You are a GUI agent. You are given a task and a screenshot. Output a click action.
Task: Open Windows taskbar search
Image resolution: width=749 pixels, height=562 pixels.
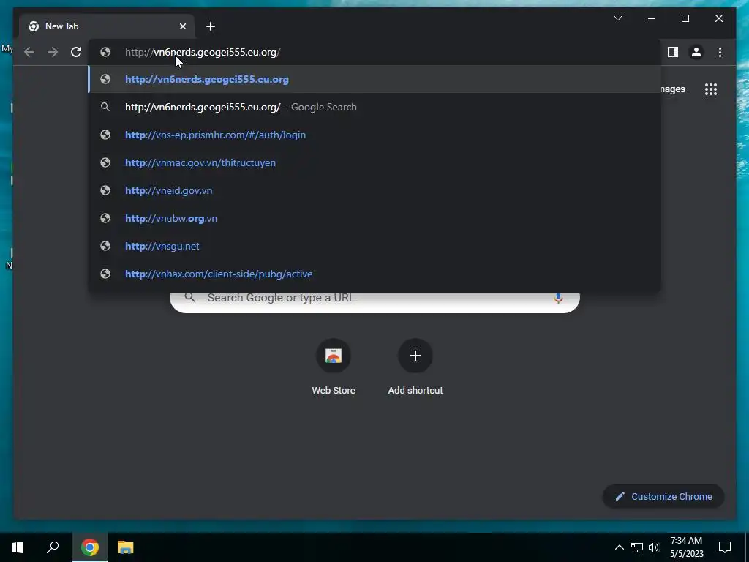53,547
